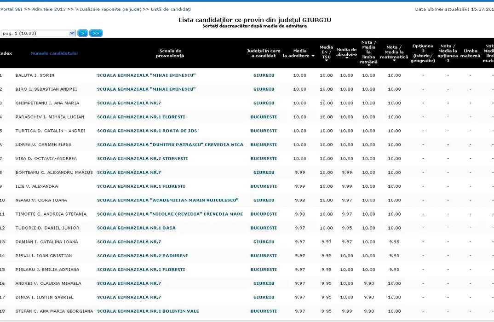
Task: Go to next page with single arrow button
Action: coord(83,33)
